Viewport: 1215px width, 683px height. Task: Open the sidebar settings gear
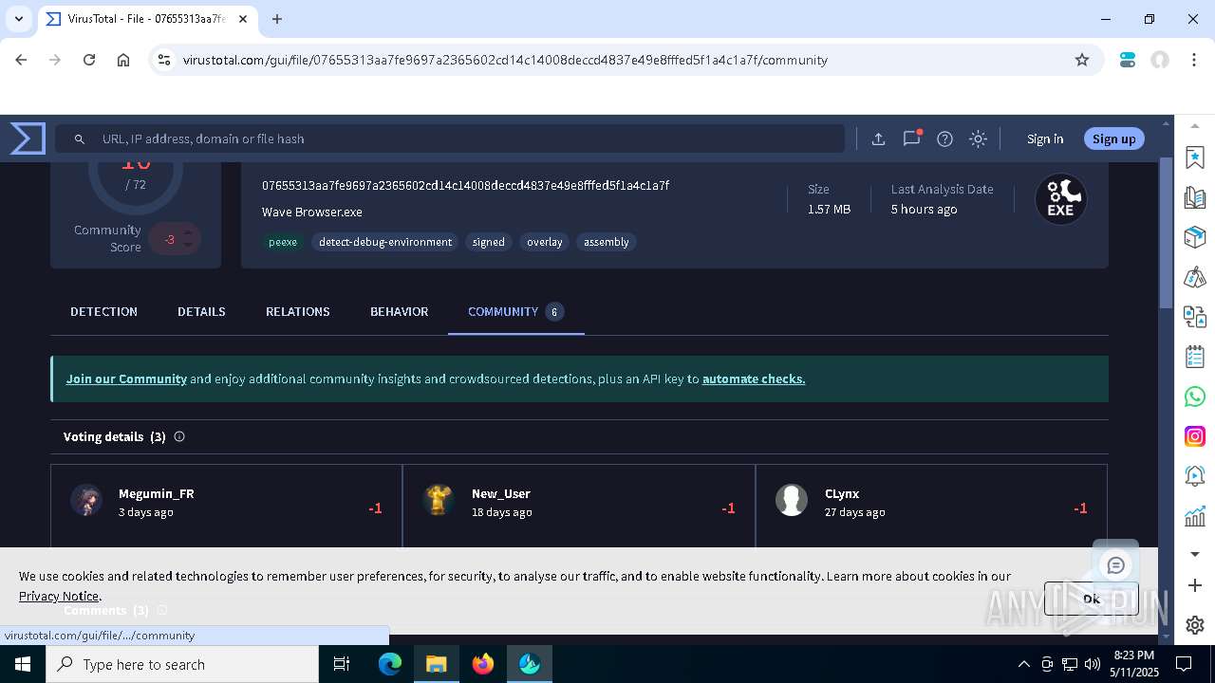(1195, 625)
